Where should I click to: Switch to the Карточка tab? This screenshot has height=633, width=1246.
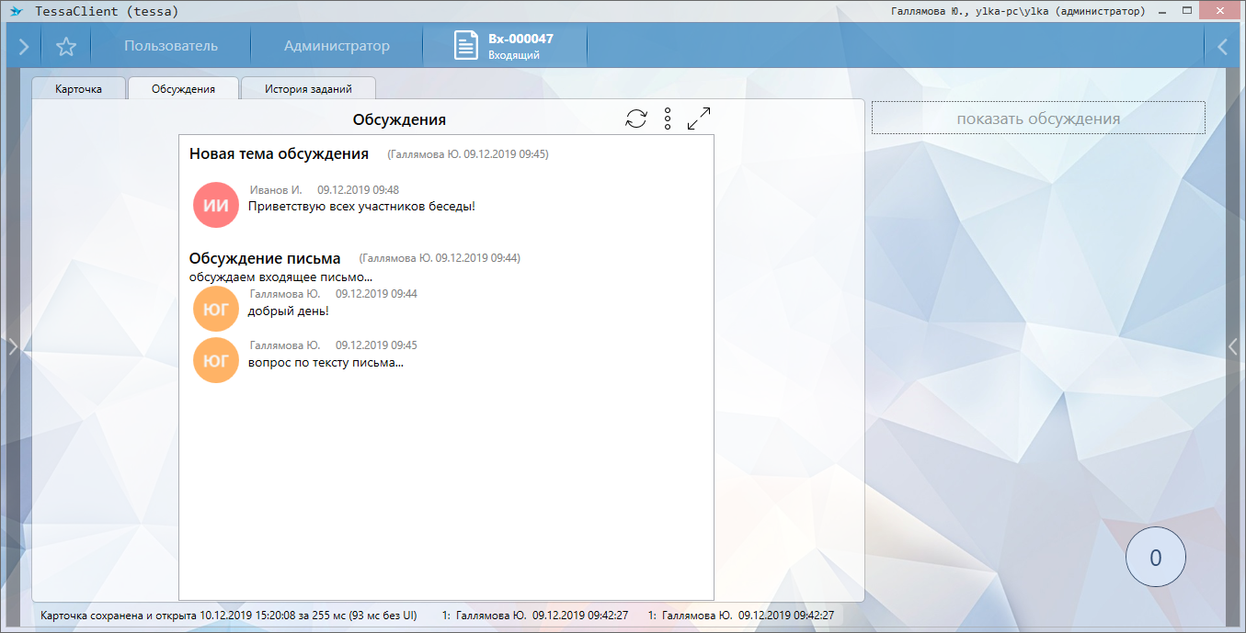(78, 89)
